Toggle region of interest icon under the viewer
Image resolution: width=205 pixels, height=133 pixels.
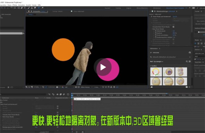(x=76, y=87)
